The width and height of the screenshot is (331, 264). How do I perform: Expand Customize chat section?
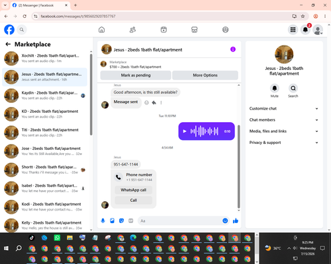284,108
